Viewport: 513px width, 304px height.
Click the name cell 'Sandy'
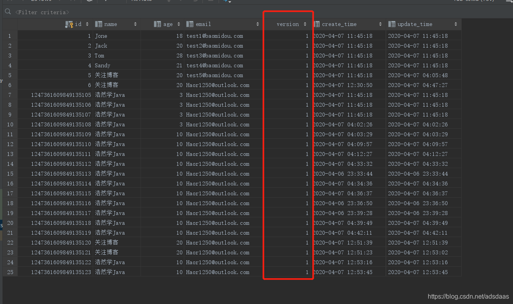117,65
